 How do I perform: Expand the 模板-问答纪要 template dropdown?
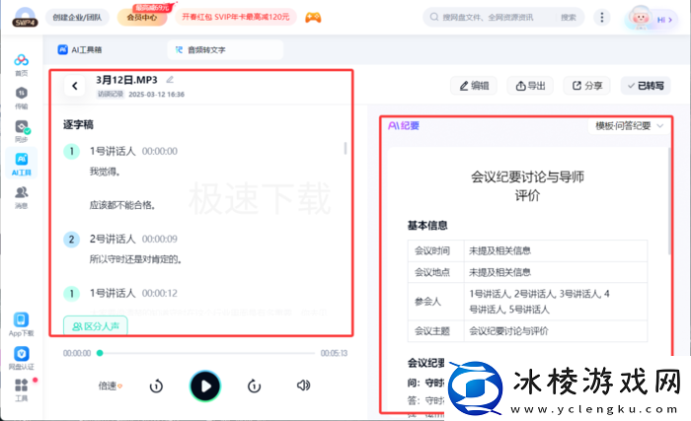[x=630, y=126]
